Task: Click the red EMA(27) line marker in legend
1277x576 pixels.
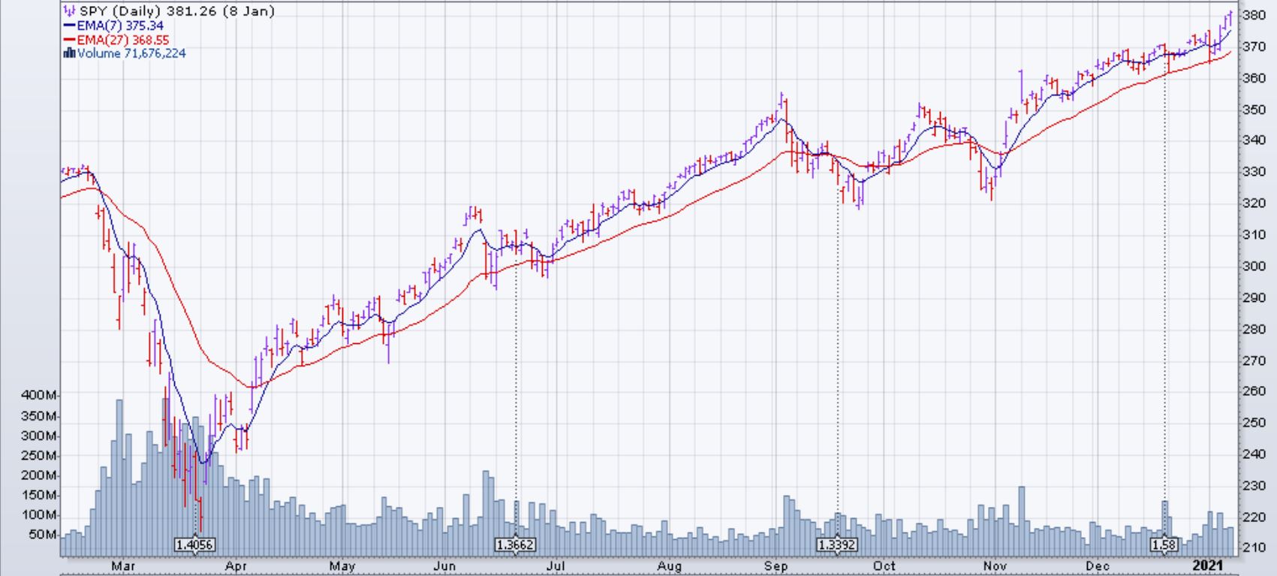Action: (x=70, y=40)
